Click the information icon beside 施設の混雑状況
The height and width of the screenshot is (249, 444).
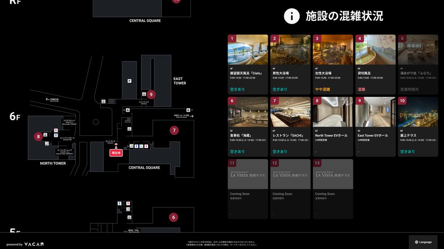point(292,16)
